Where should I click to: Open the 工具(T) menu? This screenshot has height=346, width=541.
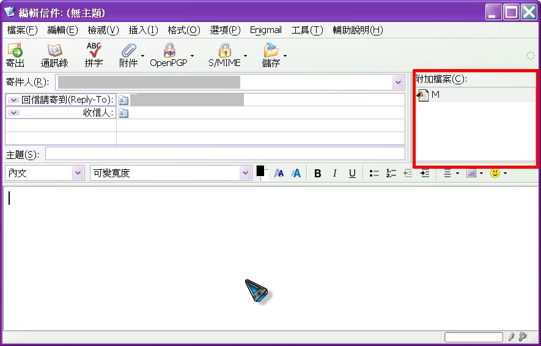(307, 31)
